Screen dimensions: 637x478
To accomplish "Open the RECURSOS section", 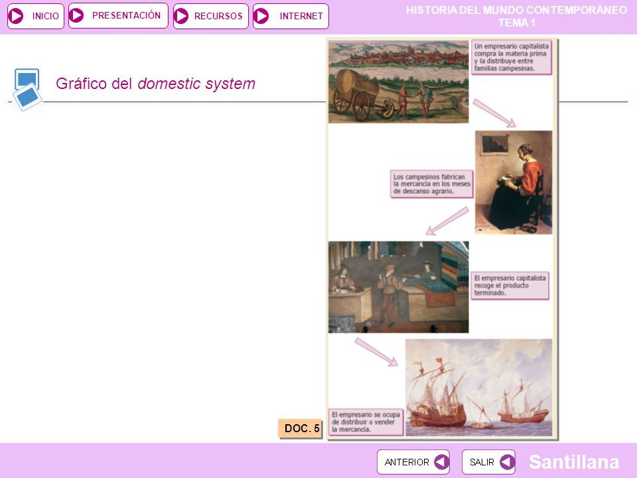I will click(211, 16).
